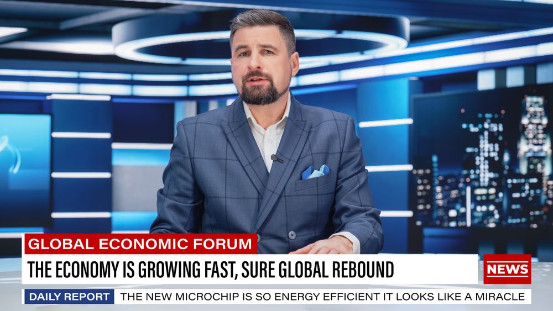Screen dimensions: 553x311
Task: Click the ticker text about the new microchip
Action: click(323, 297)
